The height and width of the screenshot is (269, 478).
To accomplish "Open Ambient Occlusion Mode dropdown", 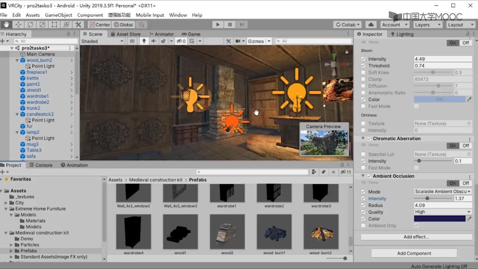I will pos(443,192).
